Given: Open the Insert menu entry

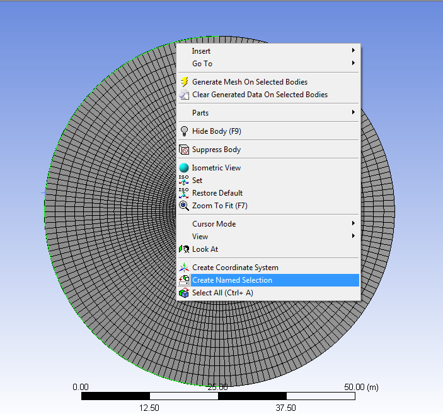Looking at the screenshot, I should 268,51.
